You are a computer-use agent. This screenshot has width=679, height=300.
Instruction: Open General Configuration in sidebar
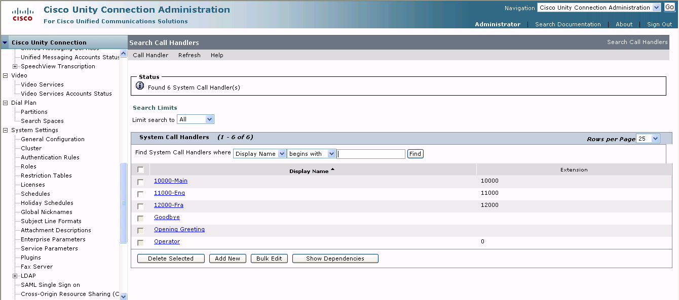[x=53, y=139]
